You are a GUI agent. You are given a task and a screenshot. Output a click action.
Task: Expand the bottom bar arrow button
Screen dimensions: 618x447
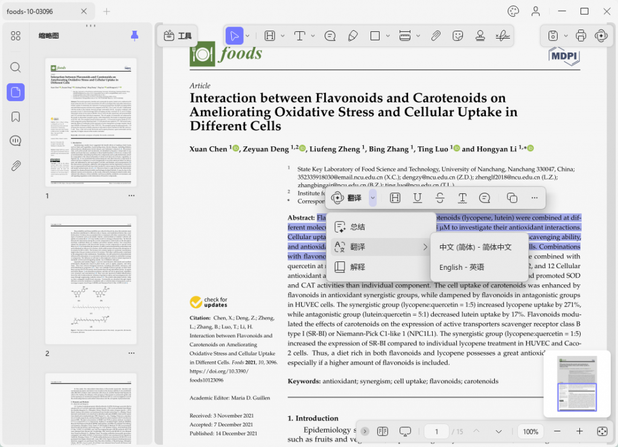[365, 431]
